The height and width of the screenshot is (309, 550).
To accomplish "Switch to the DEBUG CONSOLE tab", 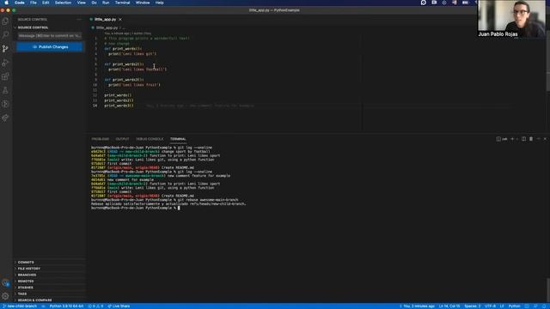I will (x=150, y=139).
